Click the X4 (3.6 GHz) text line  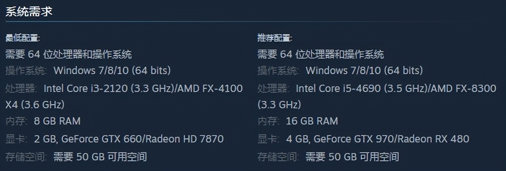[x=35, y=105]
